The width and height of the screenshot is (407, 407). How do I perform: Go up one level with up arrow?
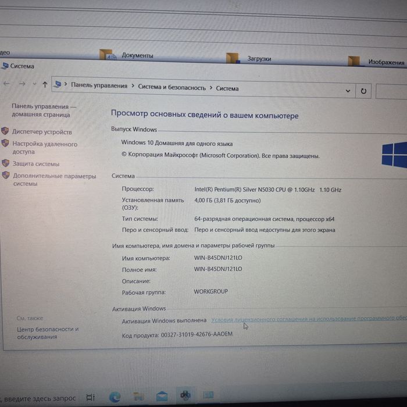point(45,84)
